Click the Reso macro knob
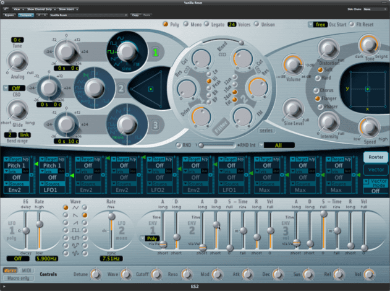This screenshot has width=390, height=291. click(187, 274)
